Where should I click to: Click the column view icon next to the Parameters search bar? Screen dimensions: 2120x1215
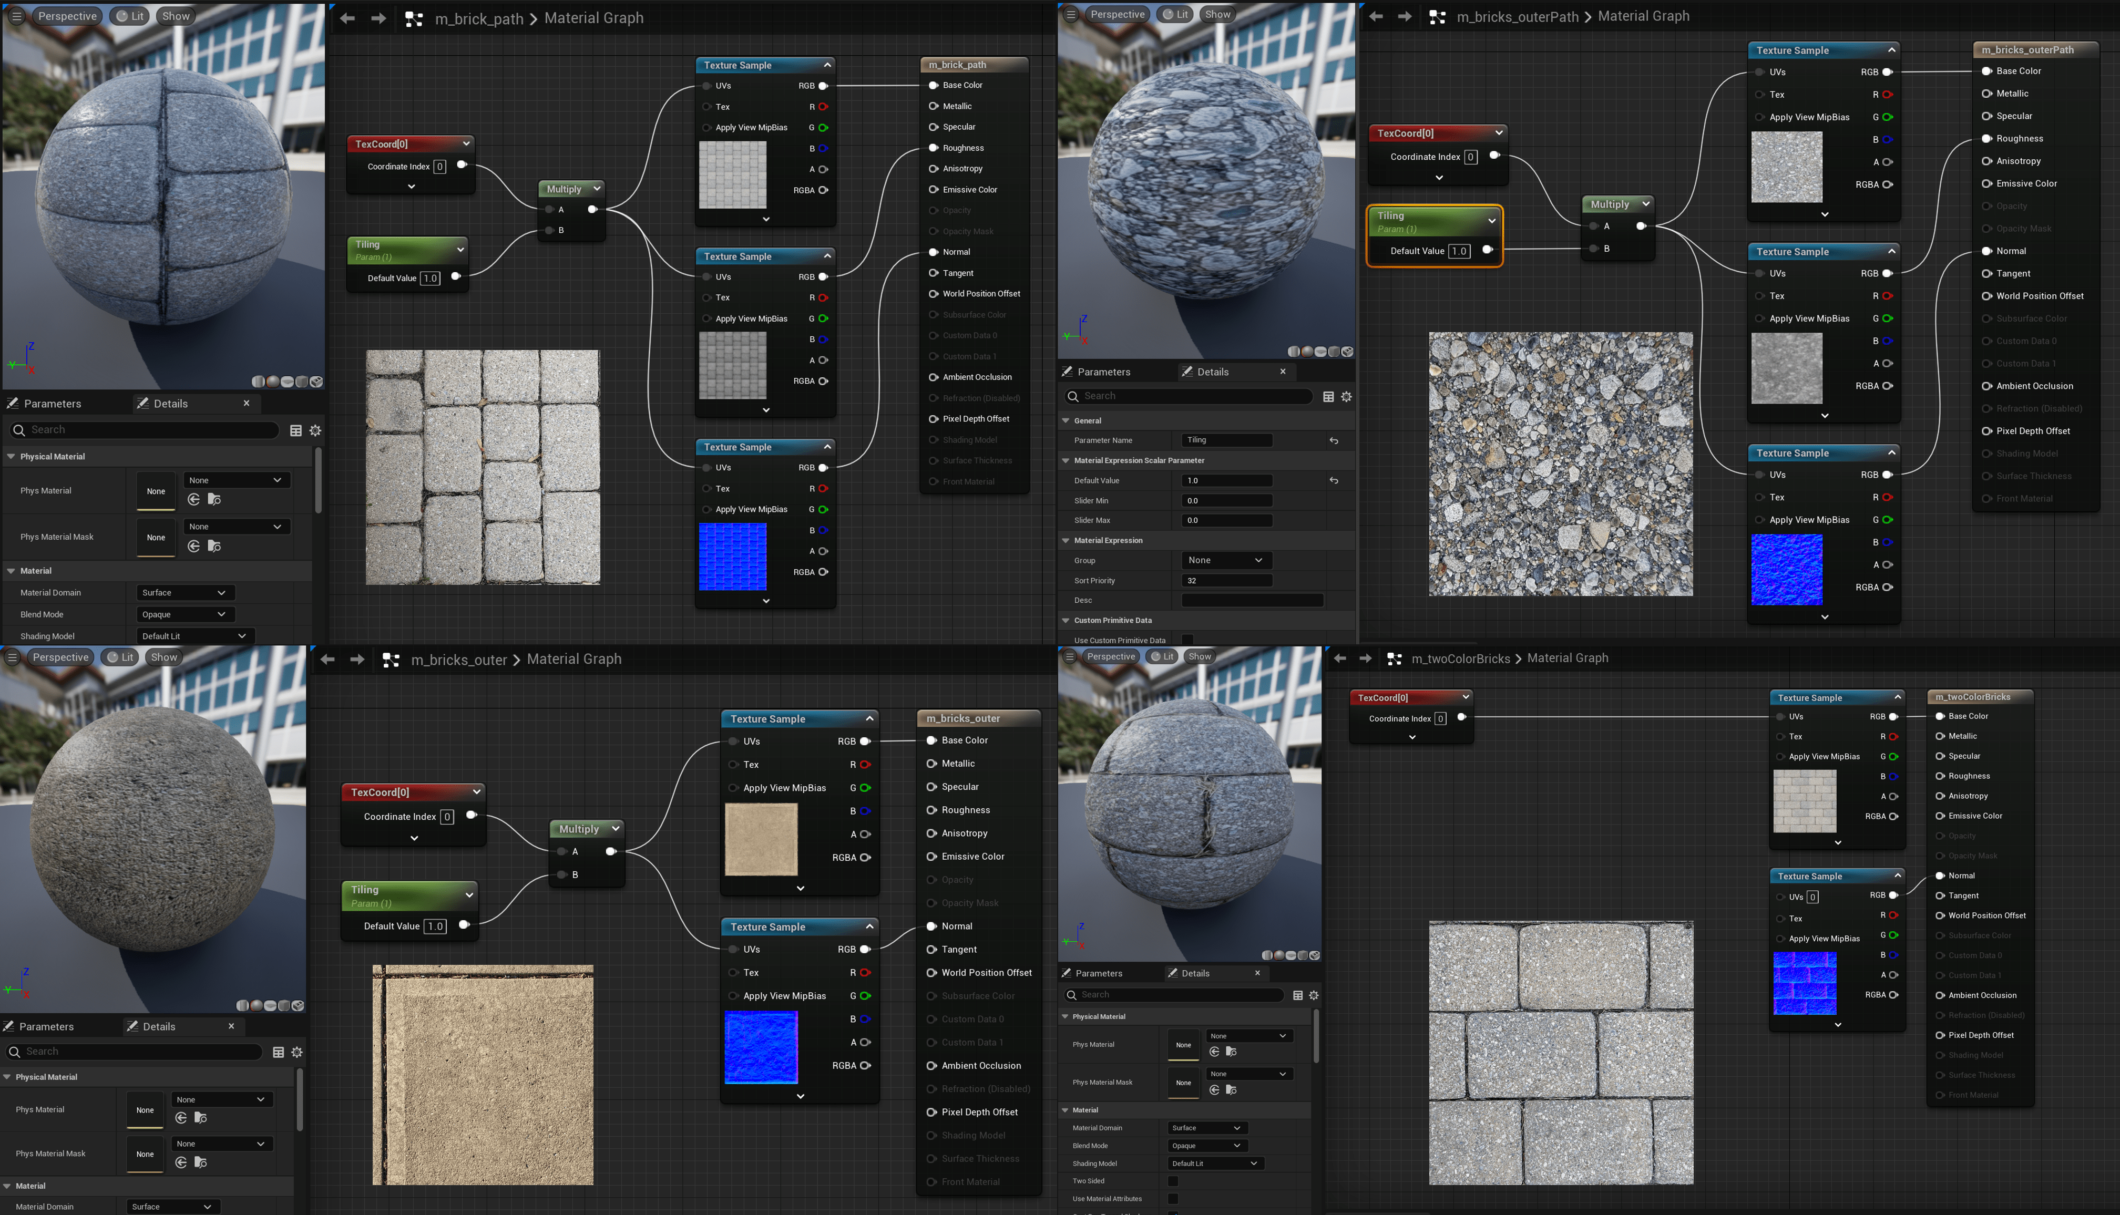[x=295, y=430]
